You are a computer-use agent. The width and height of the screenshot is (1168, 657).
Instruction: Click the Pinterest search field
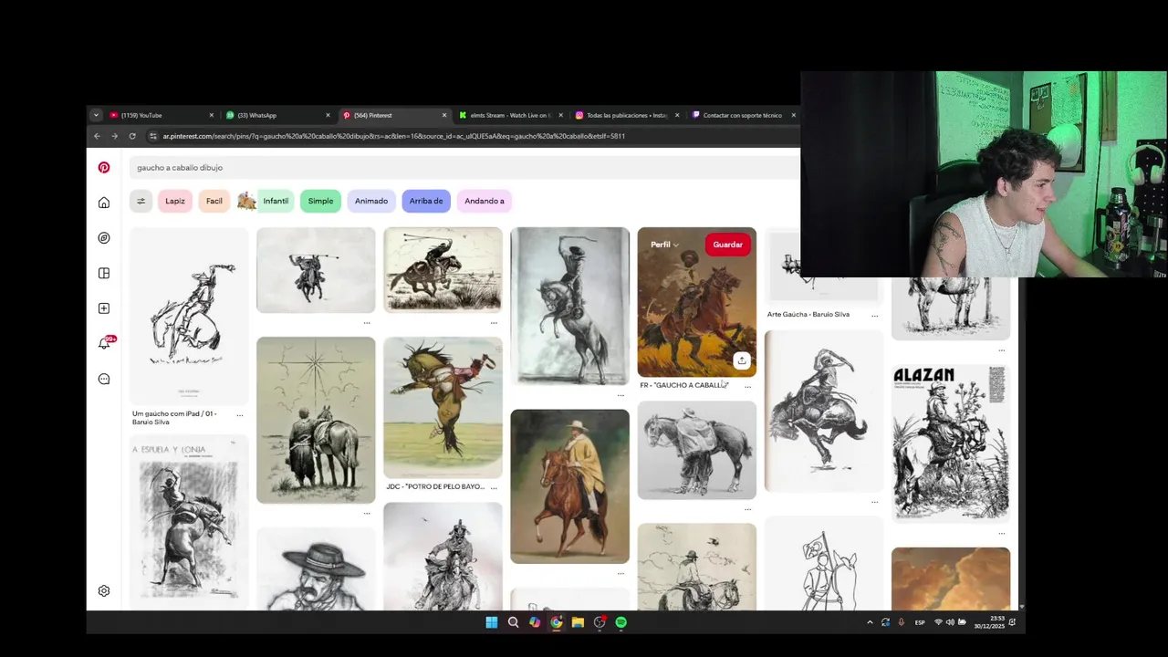(464, 168)
